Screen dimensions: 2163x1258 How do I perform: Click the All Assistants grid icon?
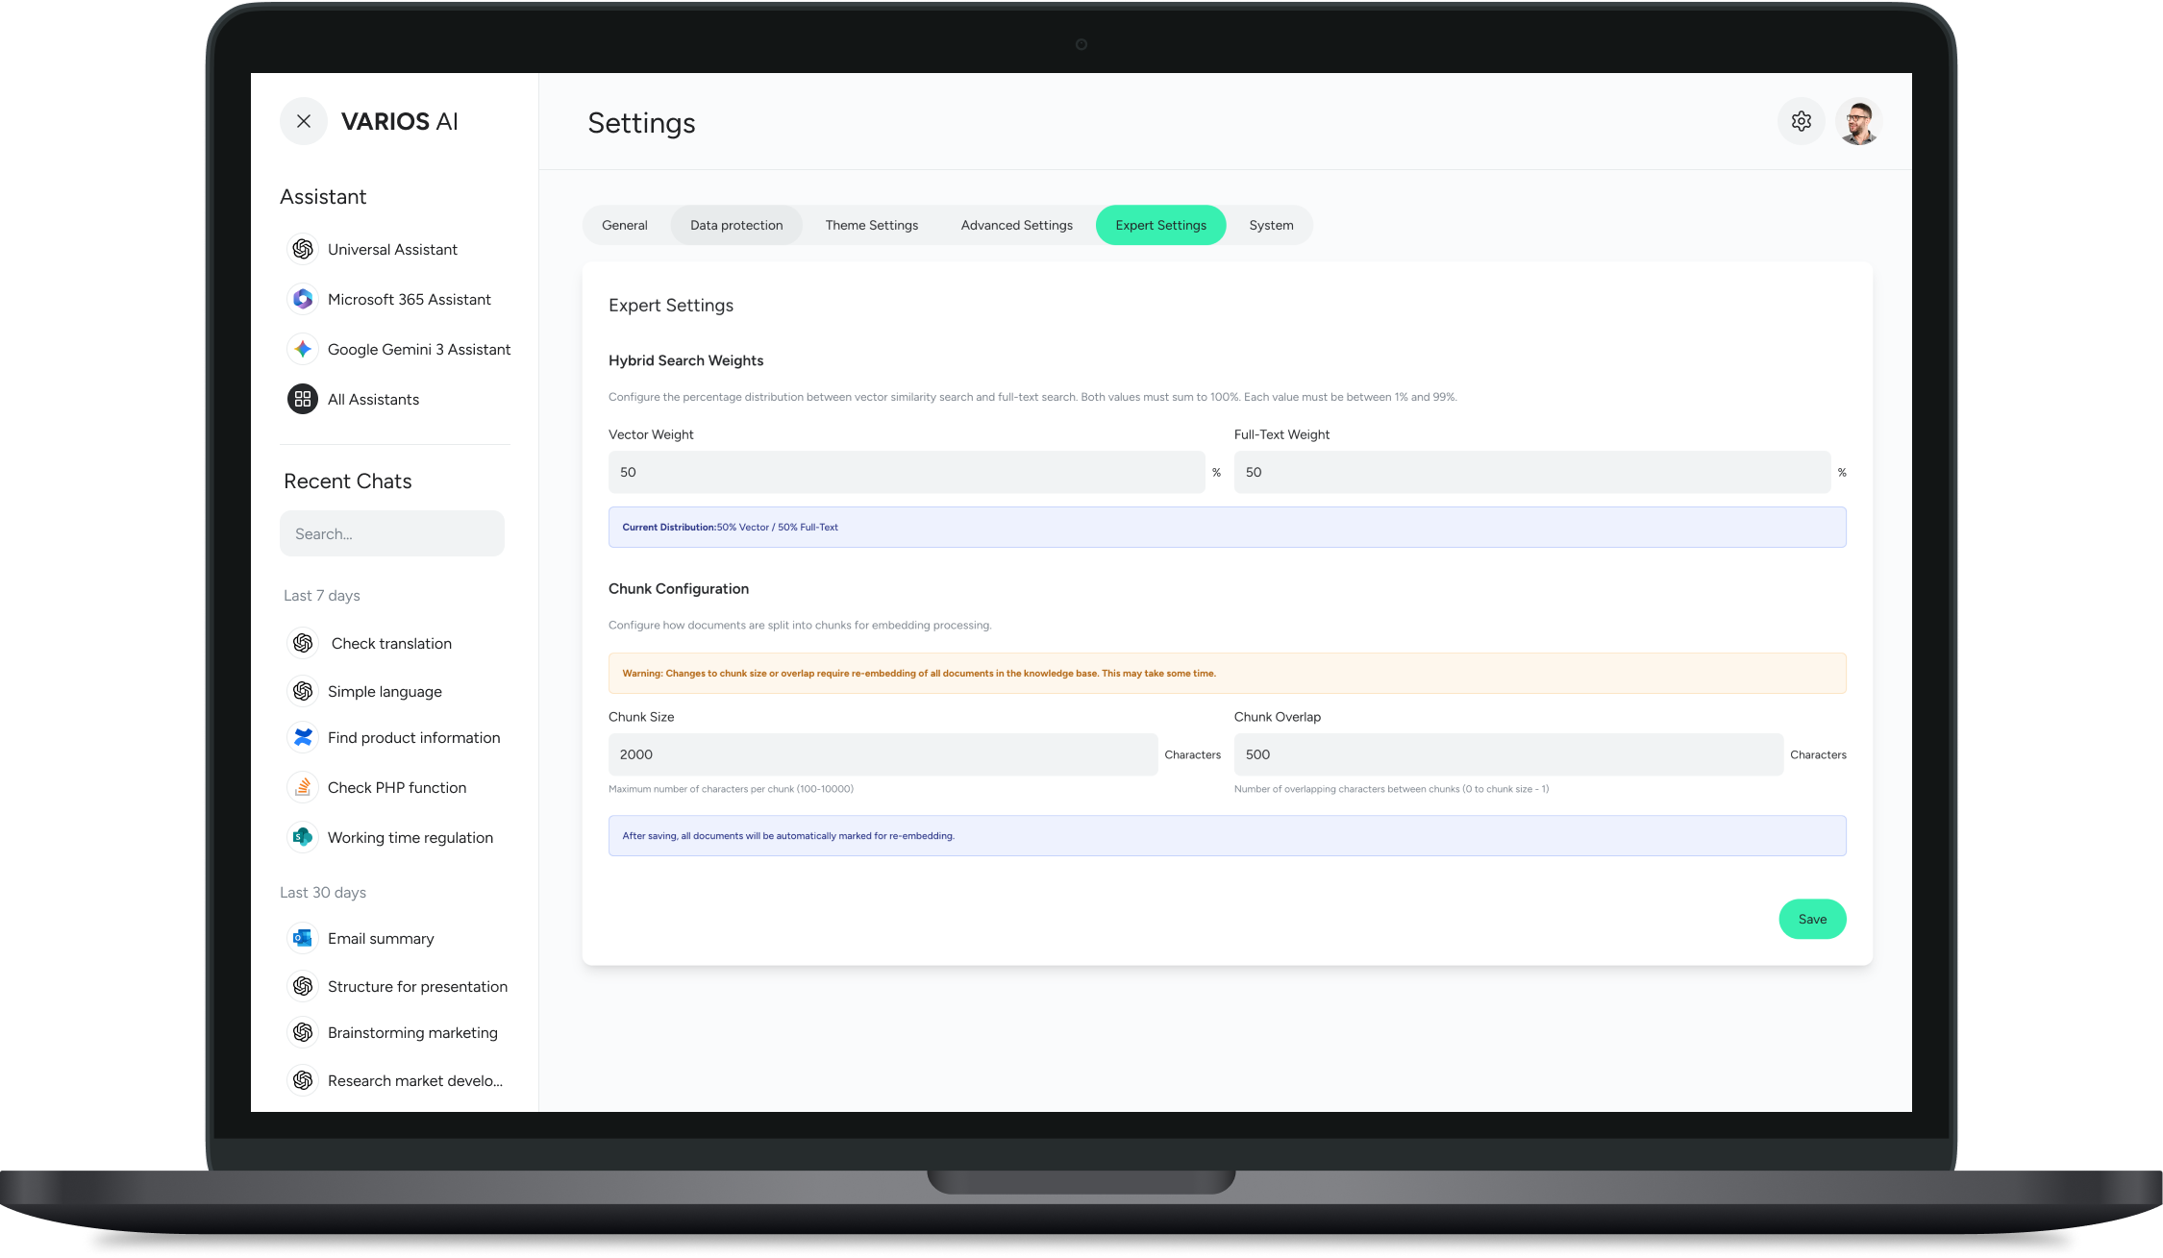(302, 399)
